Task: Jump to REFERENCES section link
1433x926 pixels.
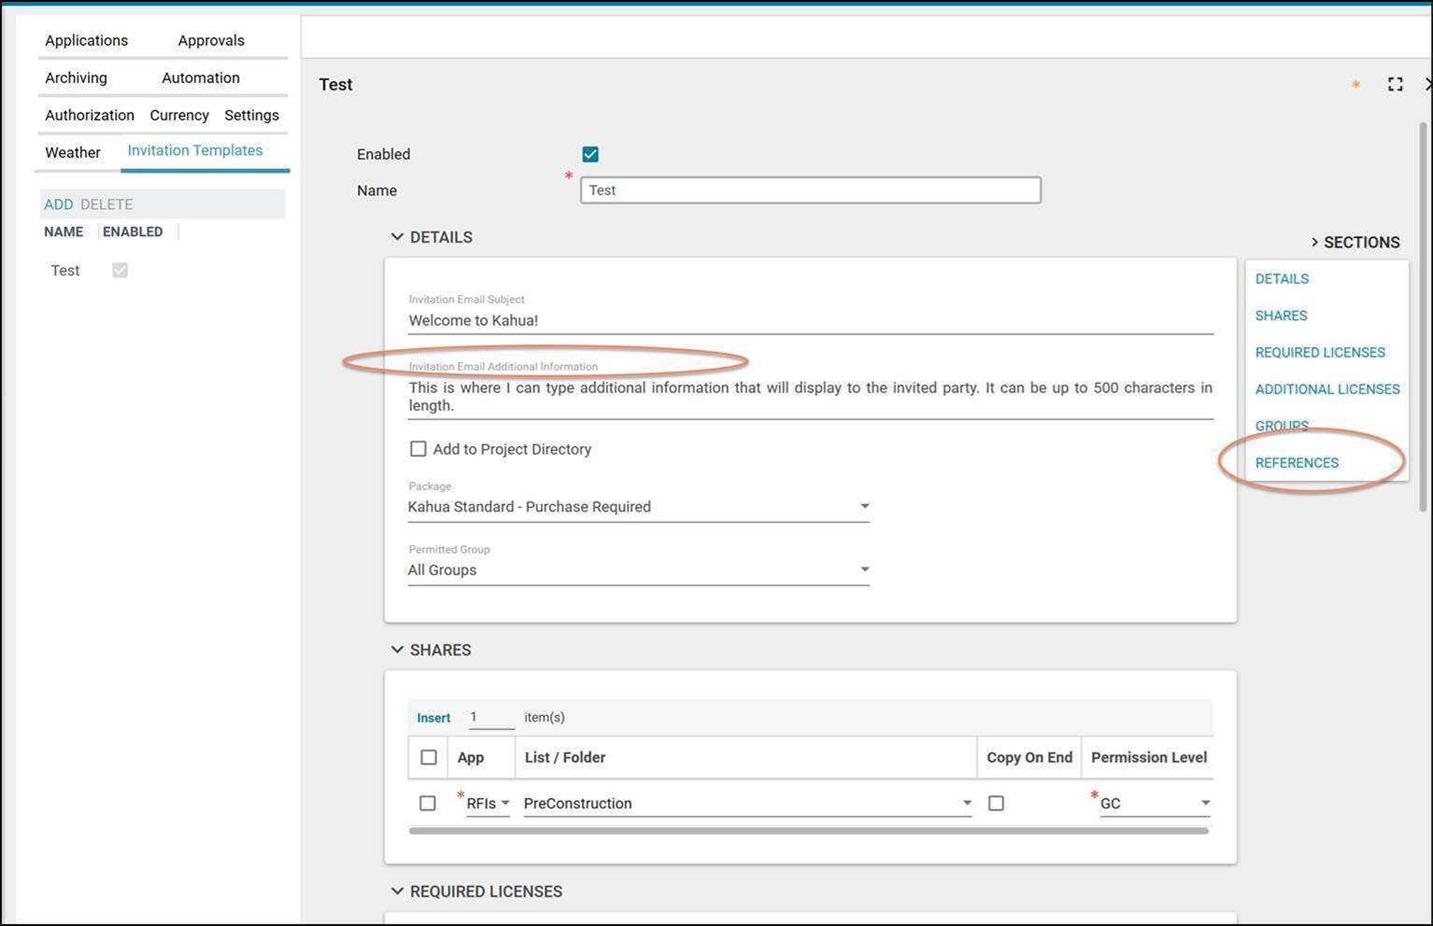Action: tap(1297, 463)
